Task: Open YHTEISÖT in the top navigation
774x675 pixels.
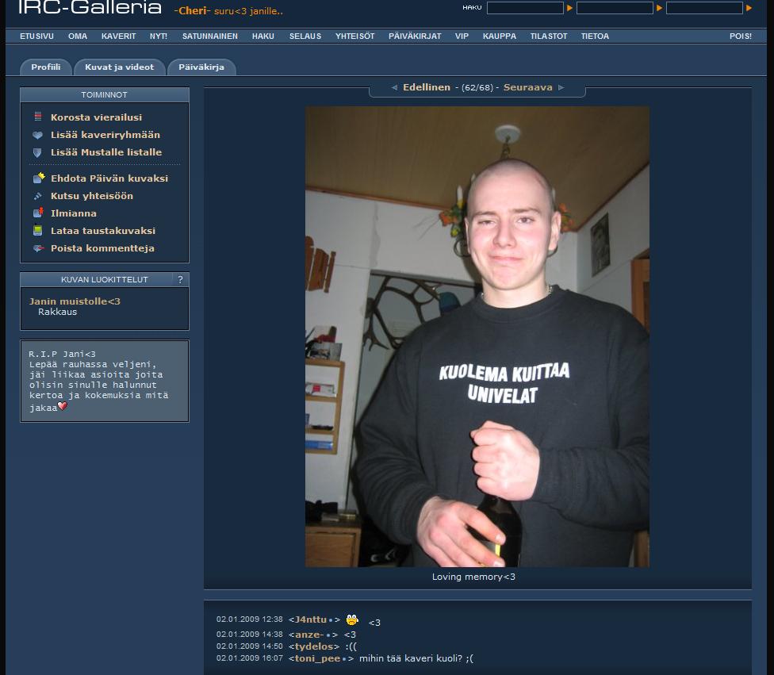Action: (354, 36)
